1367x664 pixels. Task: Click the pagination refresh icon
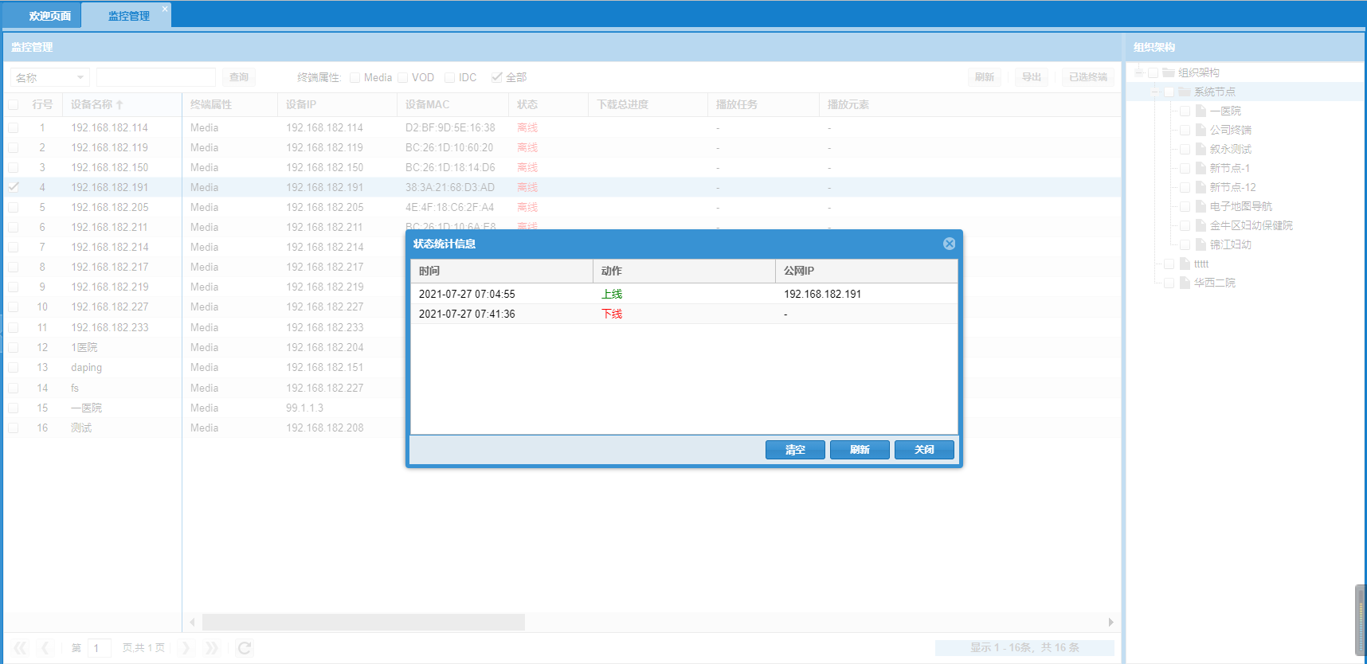(245, 648)
